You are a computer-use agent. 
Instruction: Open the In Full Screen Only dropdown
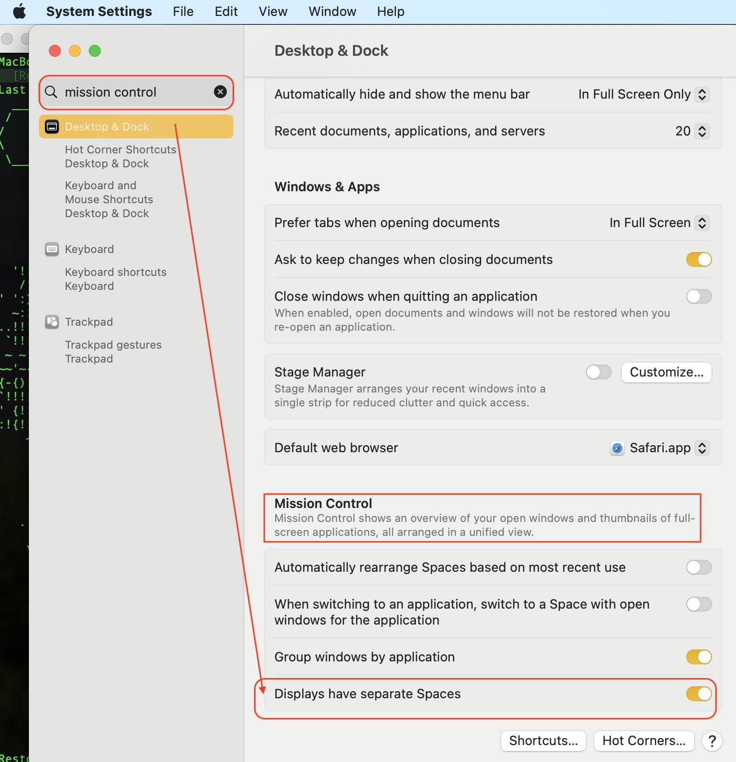click(x=644, y=95)
